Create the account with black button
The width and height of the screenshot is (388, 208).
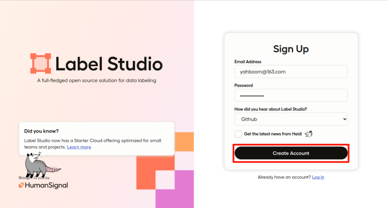coord(291,153)
